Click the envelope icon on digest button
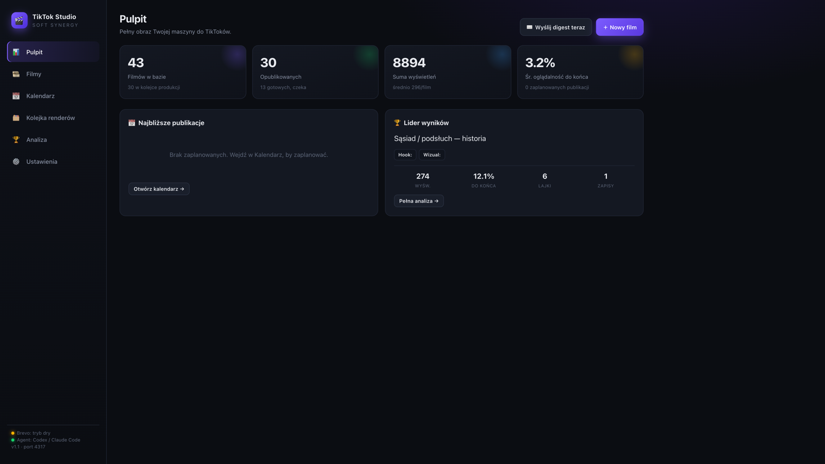Image resolution: width=825 pixels, height=464 pixels. [x=530, y=27]
